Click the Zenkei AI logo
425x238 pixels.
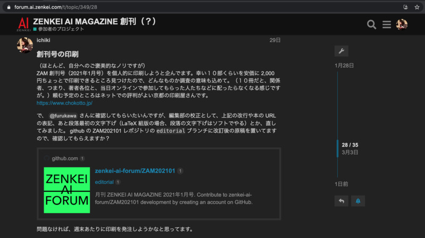tap(23, 24)
